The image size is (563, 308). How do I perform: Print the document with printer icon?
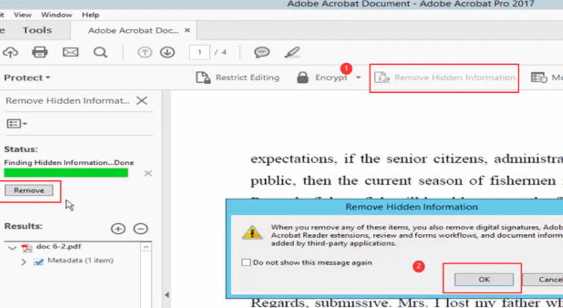pyautogui.click(x=40, y=52)
